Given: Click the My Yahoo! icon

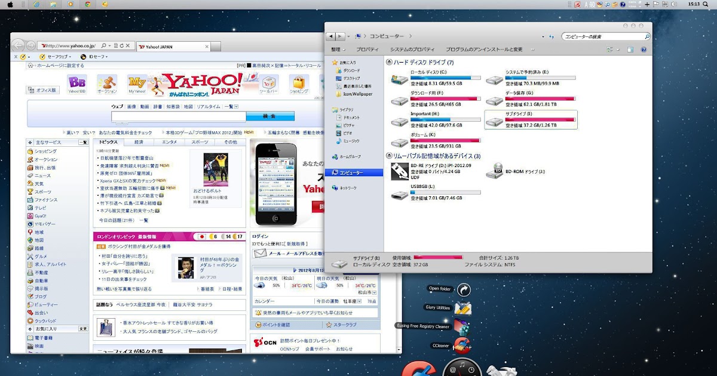Looking at the screenshot, I should 137,84.
